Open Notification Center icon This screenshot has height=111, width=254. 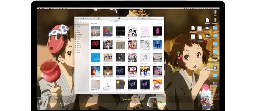tap(218, 8)
